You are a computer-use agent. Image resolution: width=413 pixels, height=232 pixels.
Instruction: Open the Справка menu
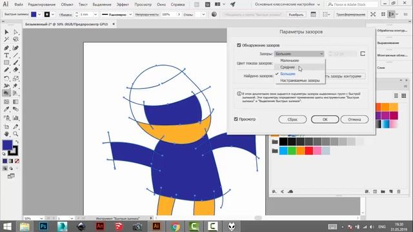177,5
